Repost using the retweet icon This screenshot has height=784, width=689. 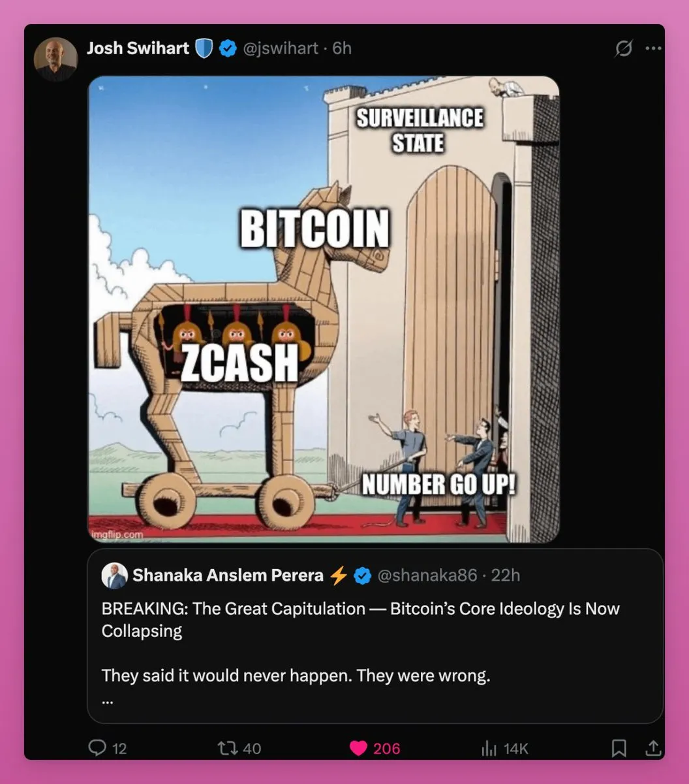(x=232, y=748)
